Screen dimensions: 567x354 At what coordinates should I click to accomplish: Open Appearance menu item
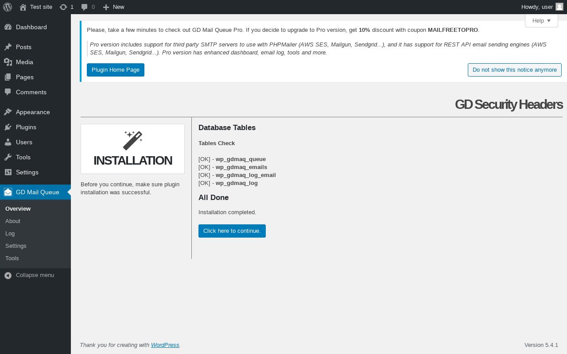pyautogui.click(x=35, y=112)
